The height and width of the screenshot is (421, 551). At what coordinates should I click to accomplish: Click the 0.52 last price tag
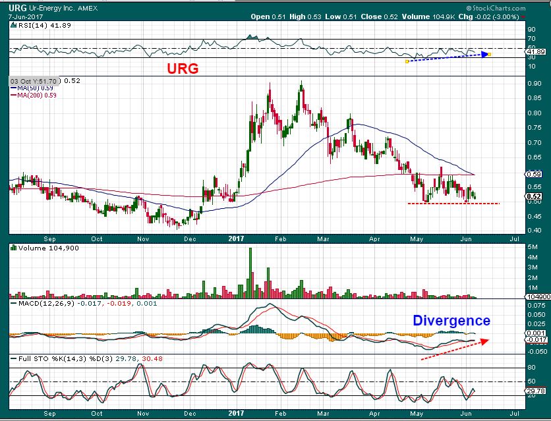(534, 196)
